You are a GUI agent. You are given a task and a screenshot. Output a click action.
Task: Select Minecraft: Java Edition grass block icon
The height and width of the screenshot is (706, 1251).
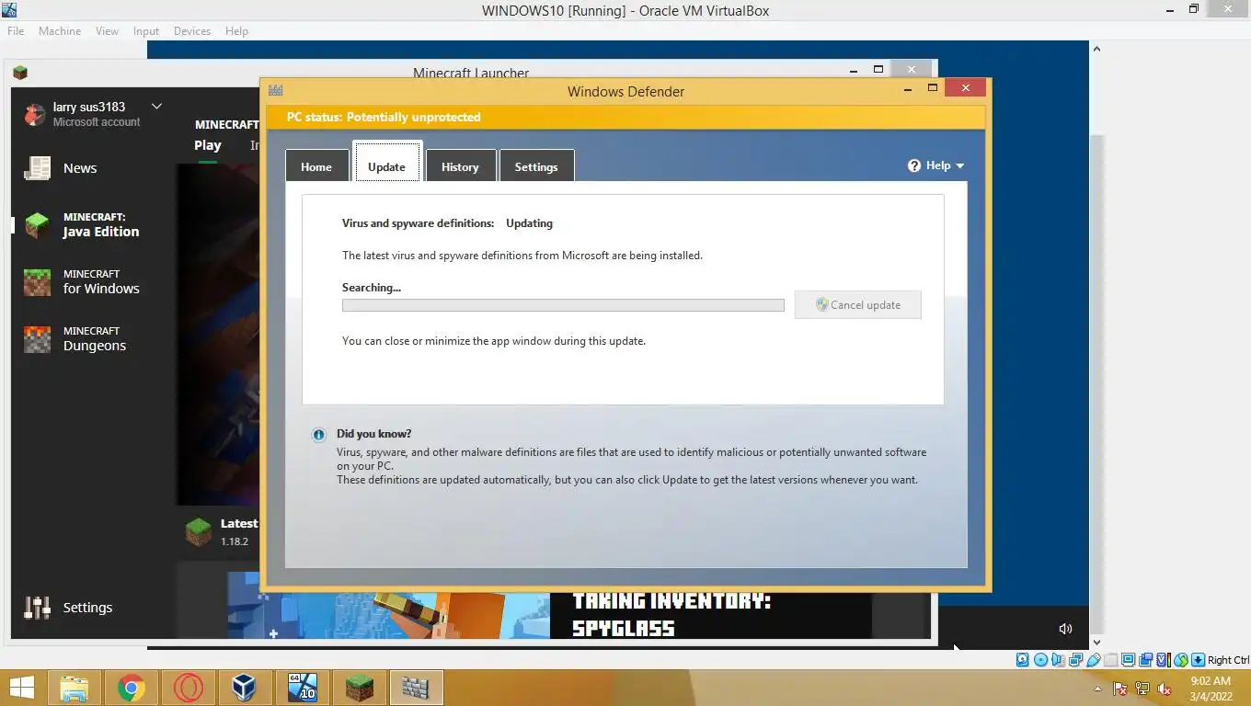[38, 225]
